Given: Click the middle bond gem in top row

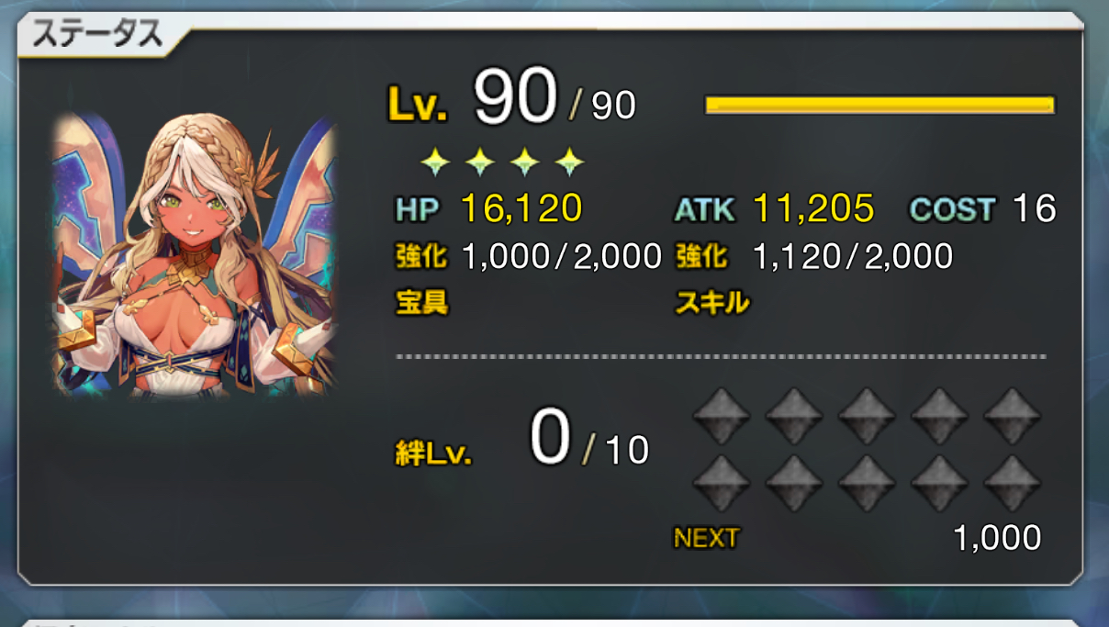Looking at the screenshot, I should (867, 416).
